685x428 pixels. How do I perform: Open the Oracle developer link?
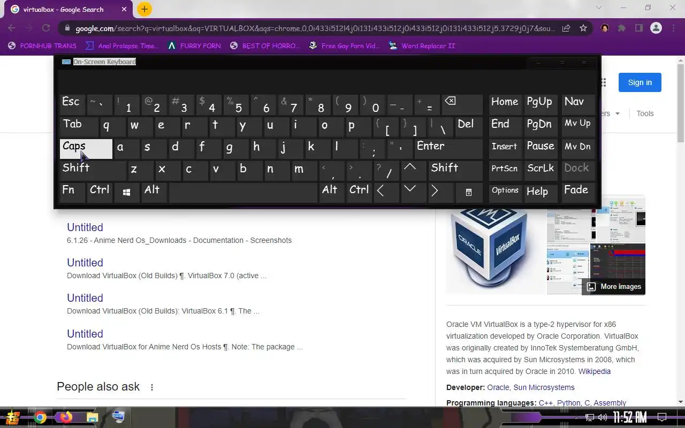coord(498,387)
